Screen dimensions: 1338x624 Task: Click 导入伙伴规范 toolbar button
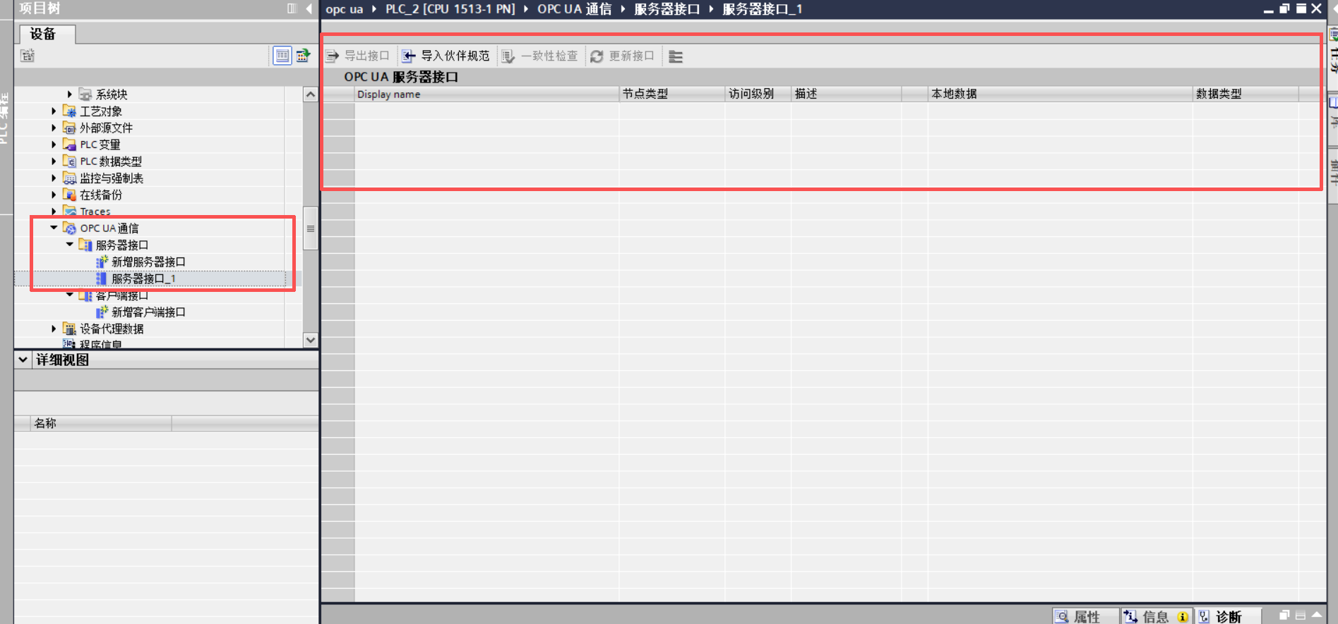[x=446, y=56]
